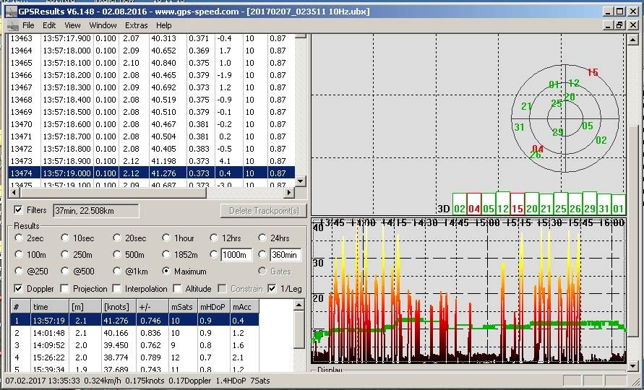644x390 pixels.
Task: Open the Extras menu
Action: point(136,25)
